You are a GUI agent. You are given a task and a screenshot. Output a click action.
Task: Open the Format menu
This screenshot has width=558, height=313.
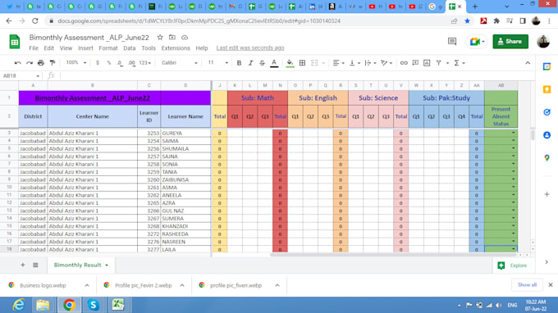[x=108, y=48]
